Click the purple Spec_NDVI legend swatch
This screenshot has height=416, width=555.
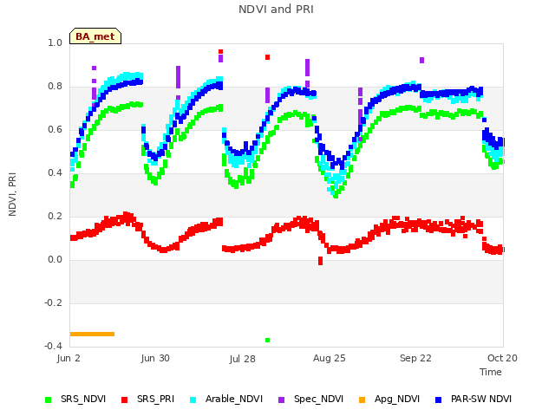[x=281, y=400]
